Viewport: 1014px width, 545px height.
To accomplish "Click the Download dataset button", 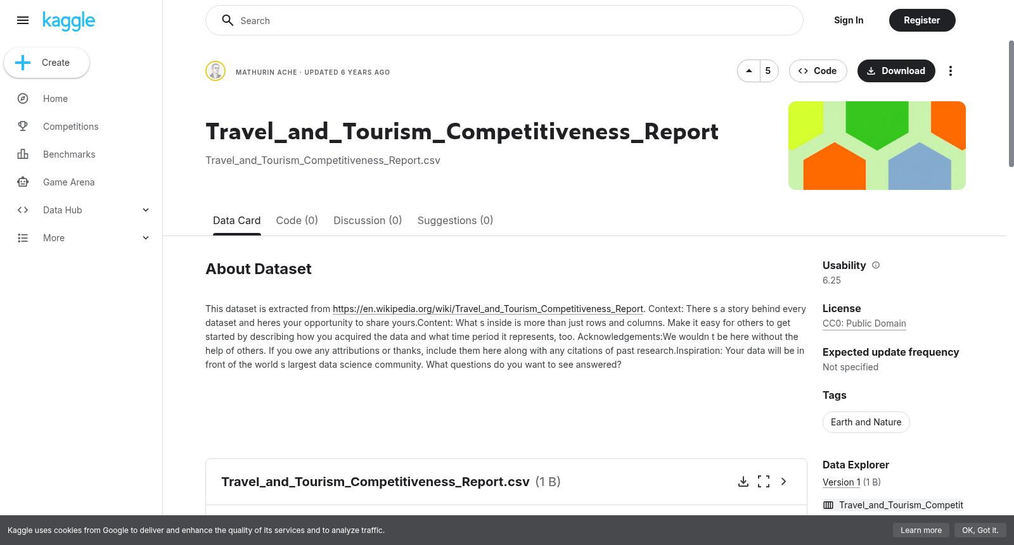I will point(896,71).
